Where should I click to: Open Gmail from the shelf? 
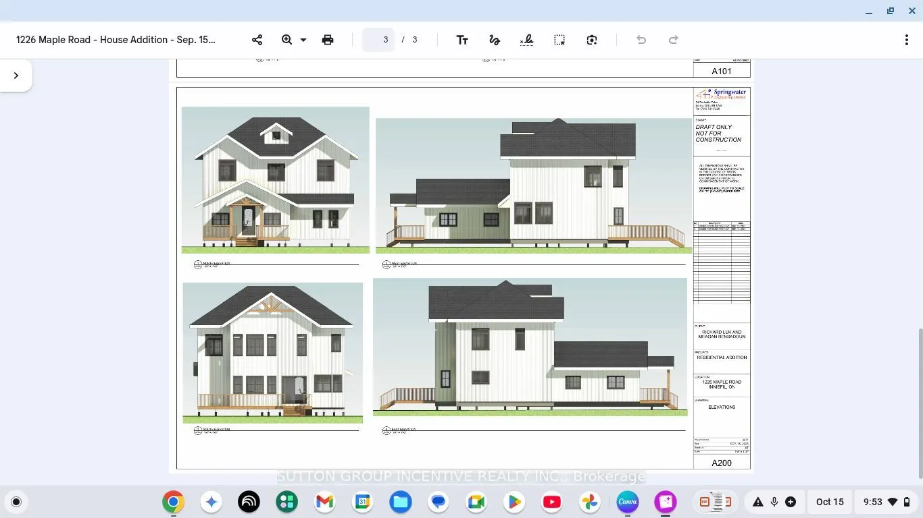324,502
